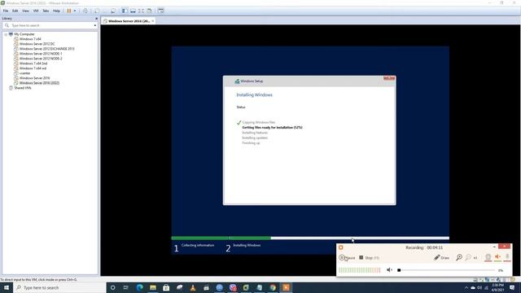This screenshot has height=293, width=521.
Task: Select Windows Server 2012 DC VM
Action: coord(37,44)
